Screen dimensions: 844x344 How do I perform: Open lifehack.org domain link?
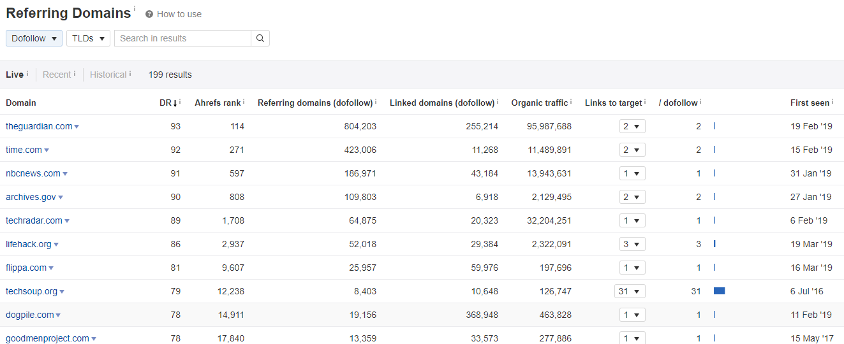click(29, 244)
